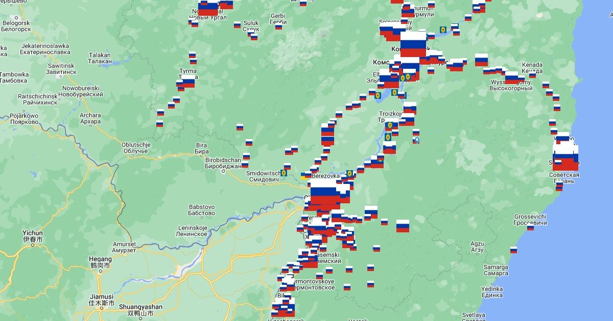Click the Talakan place label
Screen dimensions: 613x321
coord(100,58)
